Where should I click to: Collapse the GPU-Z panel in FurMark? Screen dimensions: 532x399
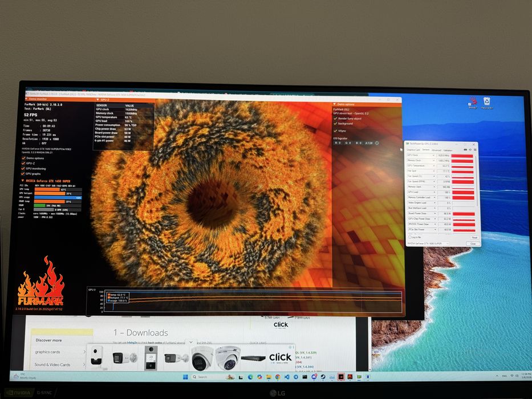coord(98,100)
